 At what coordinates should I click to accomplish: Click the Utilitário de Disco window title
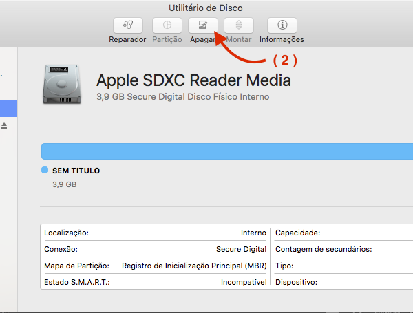click(x=205, y=8)
